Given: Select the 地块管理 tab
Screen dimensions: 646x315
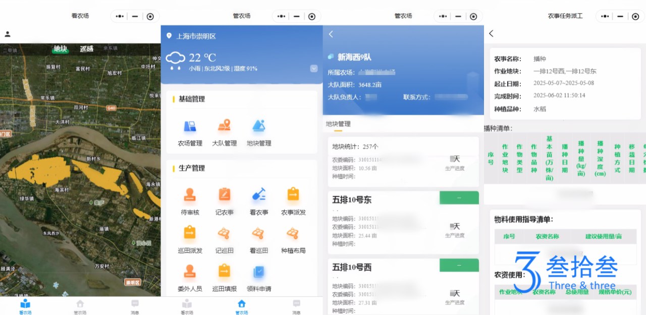Looking at the screenshot, I should (x=338, y=124).
